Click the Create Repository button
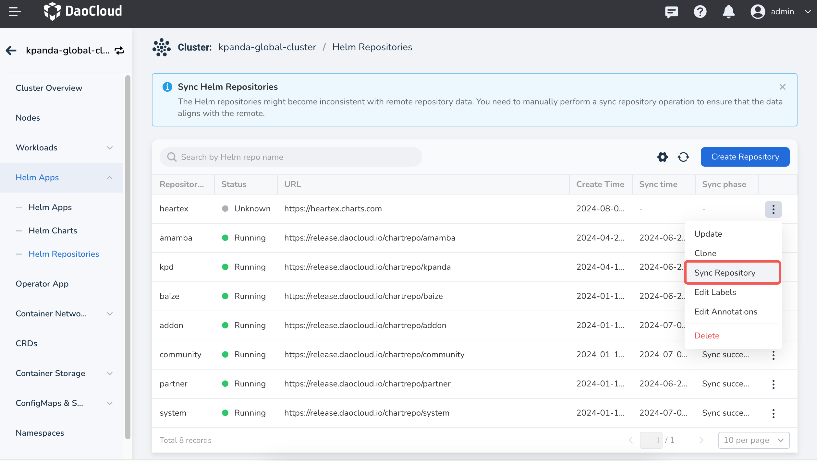Viewport: 817px width, 461px height. click(745, 157)
